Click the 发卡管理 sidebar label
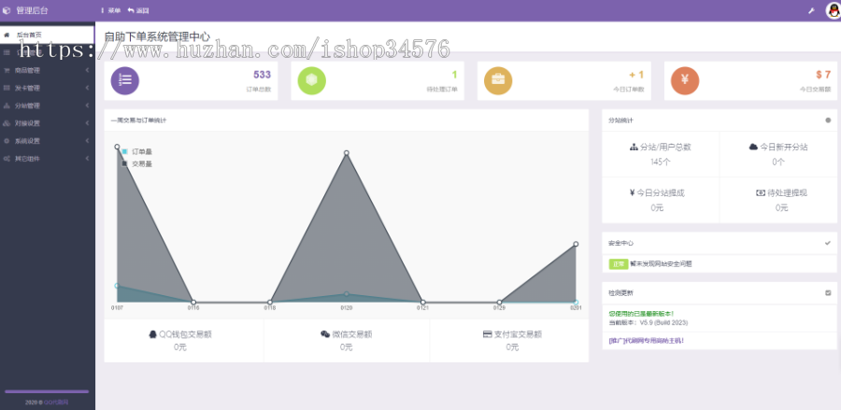This screenshot has width=841, height=410. (x=27, y=88)
